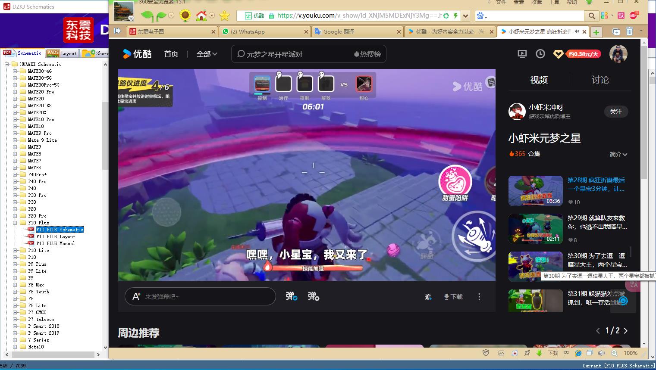Click the Youku search box 元梦之星开星派对
The image size is (656, 370).
[x=309, y=54]
